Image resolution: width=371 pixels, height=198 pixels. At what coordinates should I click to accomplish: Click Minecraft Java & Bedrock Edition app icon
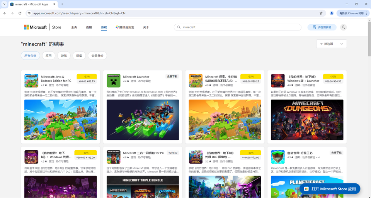pos(31,81)
